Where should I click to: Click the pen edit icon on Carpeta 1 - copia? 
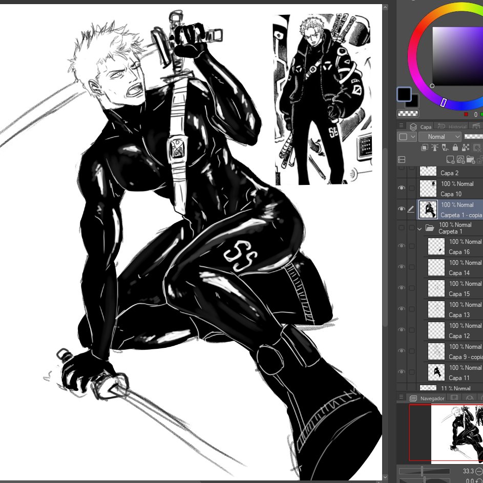(x=411, y=209)
